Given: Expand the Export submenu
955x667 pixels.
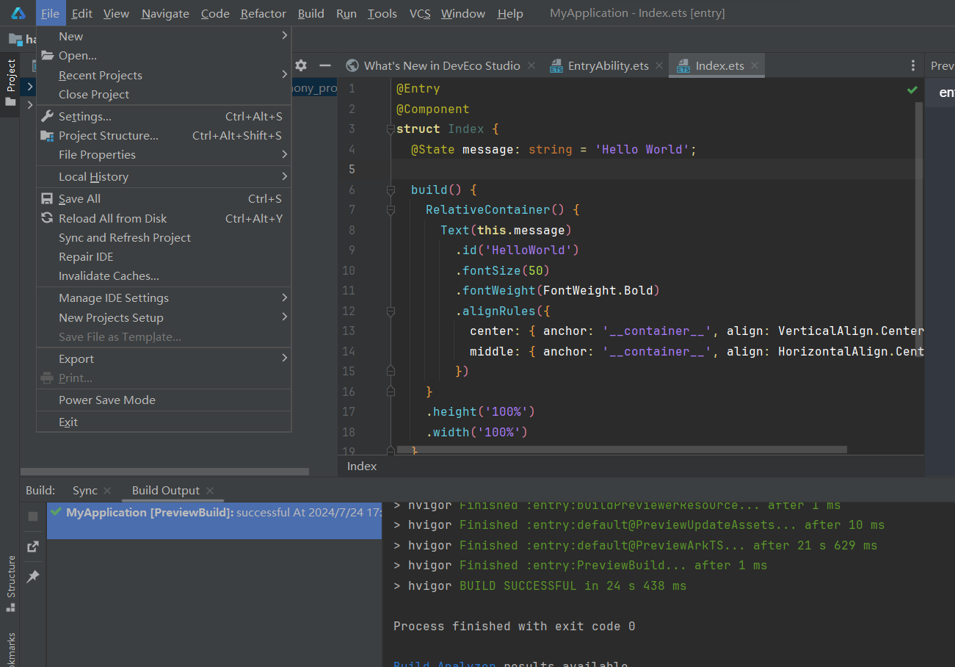Looking at the screenshot, I should [164, 359].
